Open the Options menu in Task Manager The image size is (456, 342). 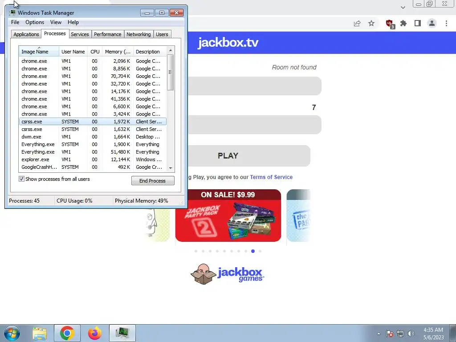point(35,22)
